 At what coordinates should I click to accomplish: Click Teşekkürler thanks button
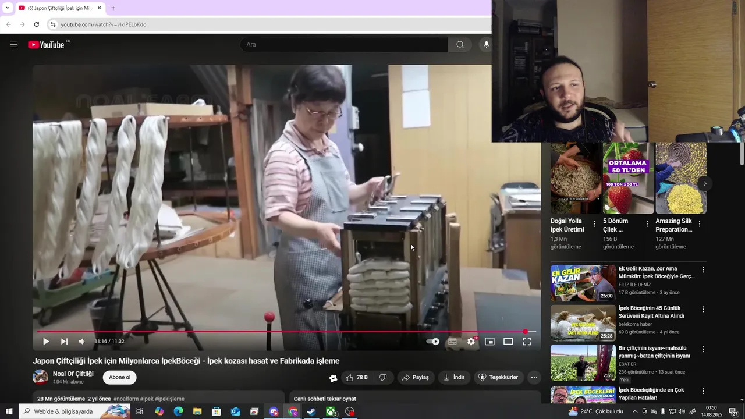click(x=498, y=378)
